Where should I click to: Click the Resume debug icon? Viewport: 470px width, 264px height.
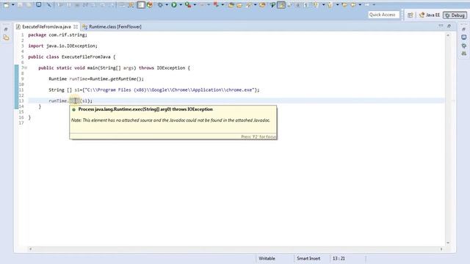pyautogui.click(x=60, y=5)
